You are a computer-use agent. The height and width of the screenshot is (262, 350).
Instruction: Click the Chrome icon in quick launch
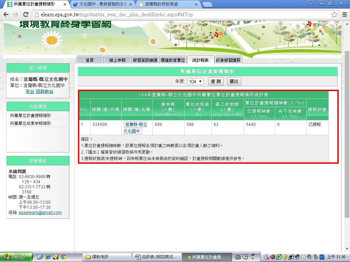tap(64, 257)
